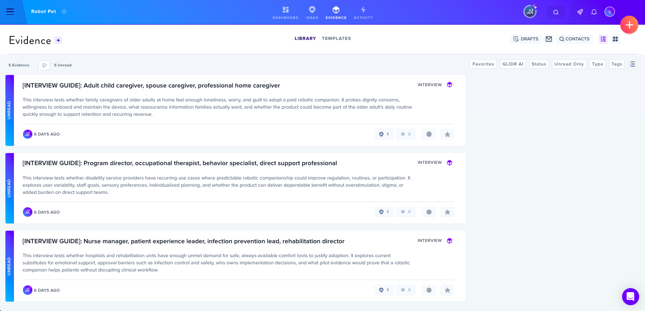Open the Adult child caregiver interview guide
Image resolution: width=645 pixels, height=311 pixels.
tap(151, 85)
